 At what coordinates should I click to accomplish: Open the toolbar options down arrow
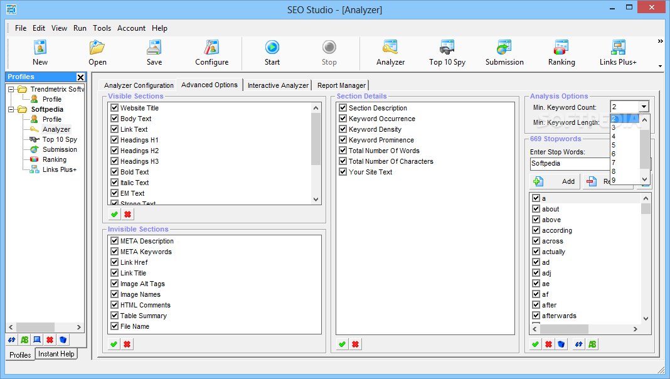660,67
